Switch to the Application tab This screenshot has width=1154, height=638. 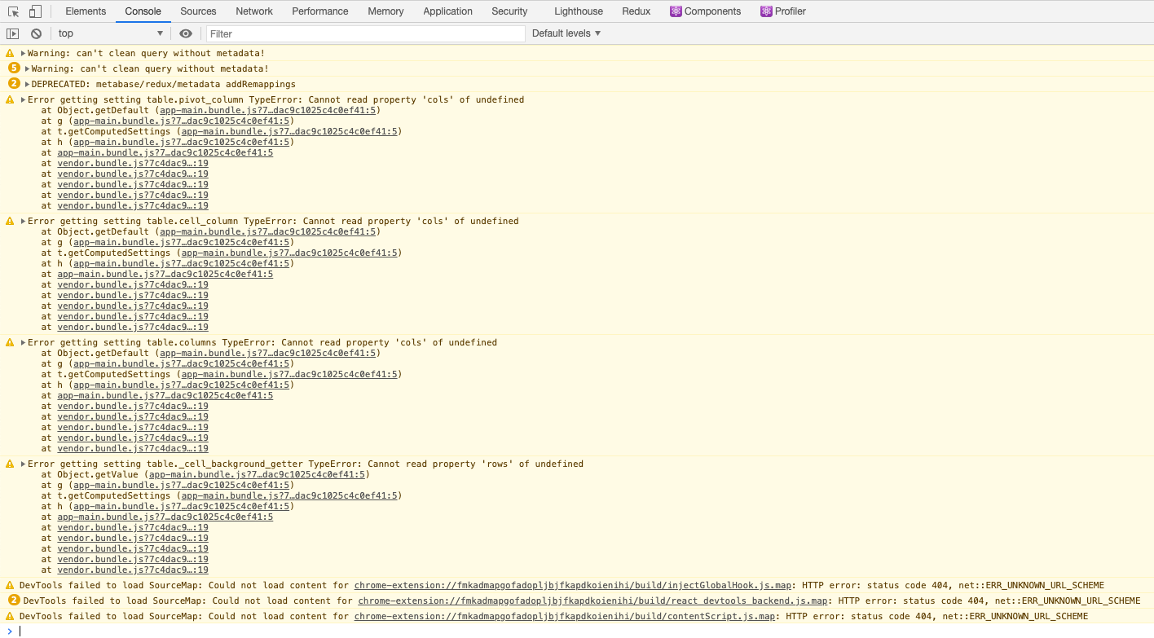[448, 11]
